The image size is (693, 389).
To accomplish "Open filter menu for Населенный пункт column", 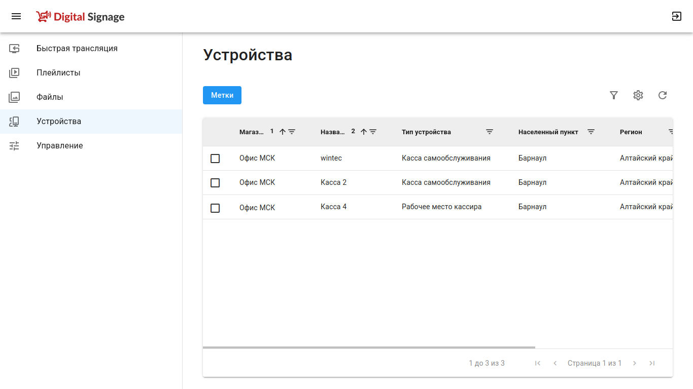I will [591, 132].
